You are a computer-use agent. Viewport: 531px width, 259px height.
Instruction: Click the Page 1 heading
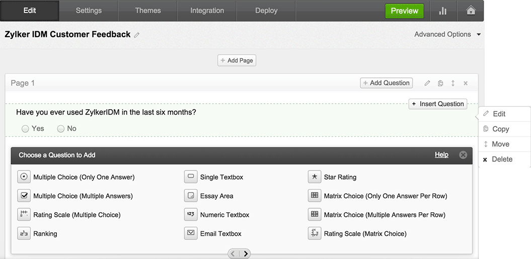pyautogui.click(x=23, y=83)
